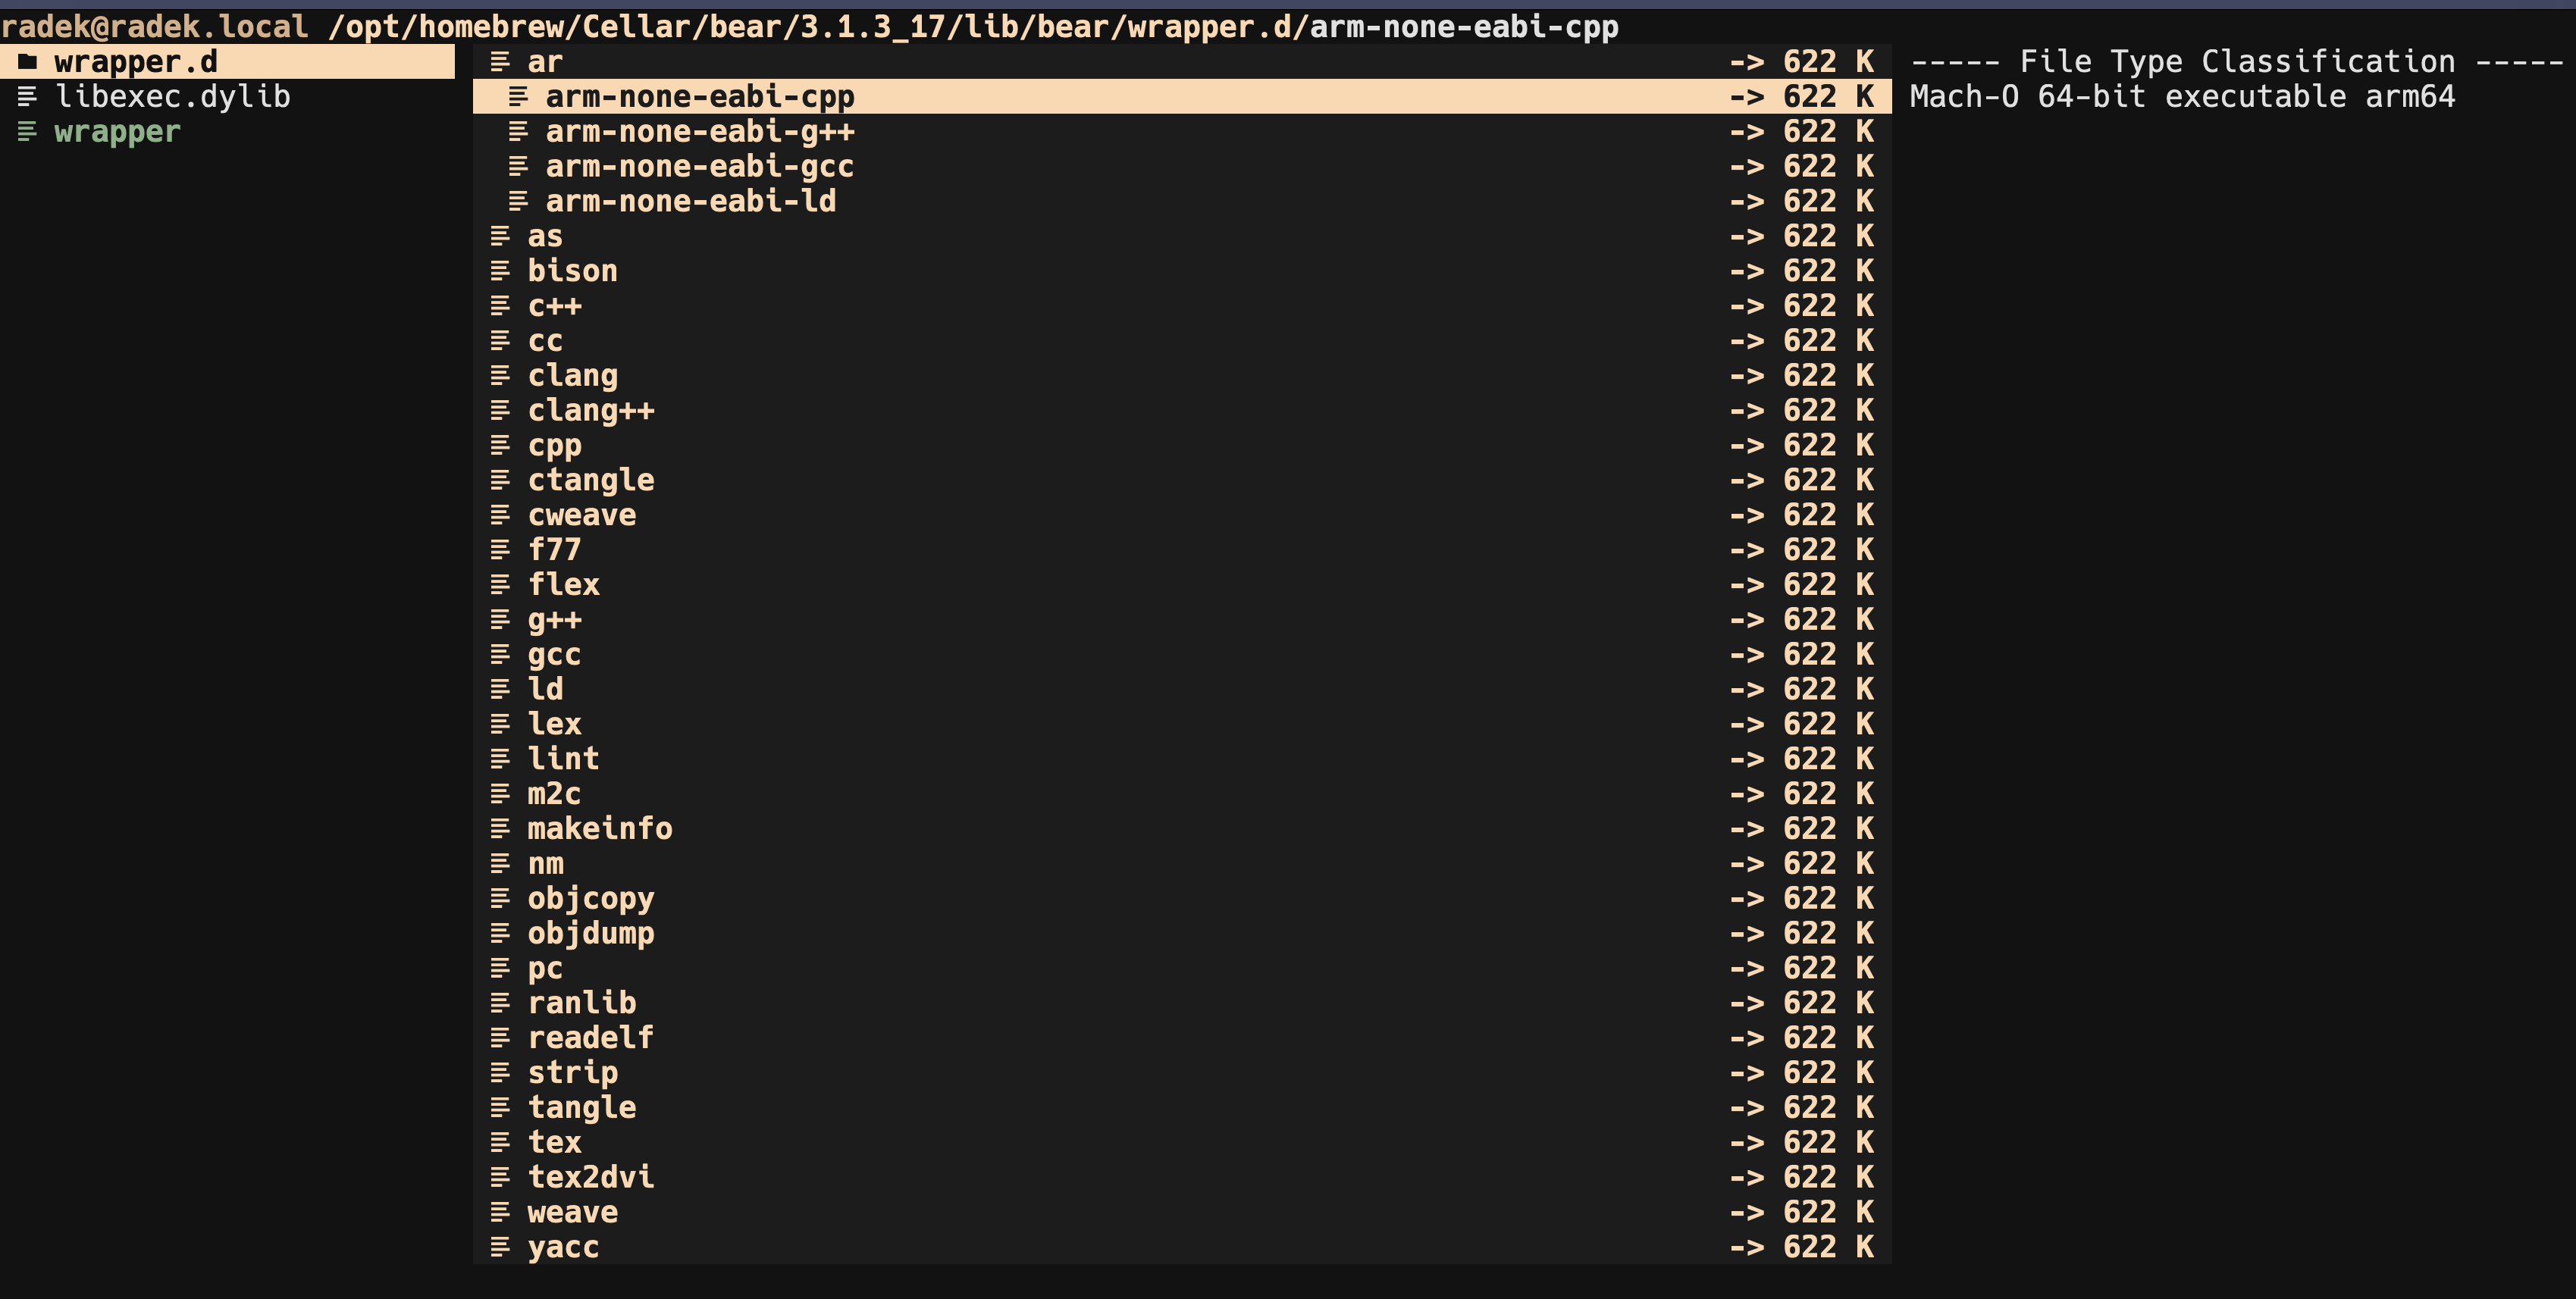Screen dimensions: 2576x1299
Task: Click the file icon next to ctangle
Action: pyautogui.click(x=500, y=480)
